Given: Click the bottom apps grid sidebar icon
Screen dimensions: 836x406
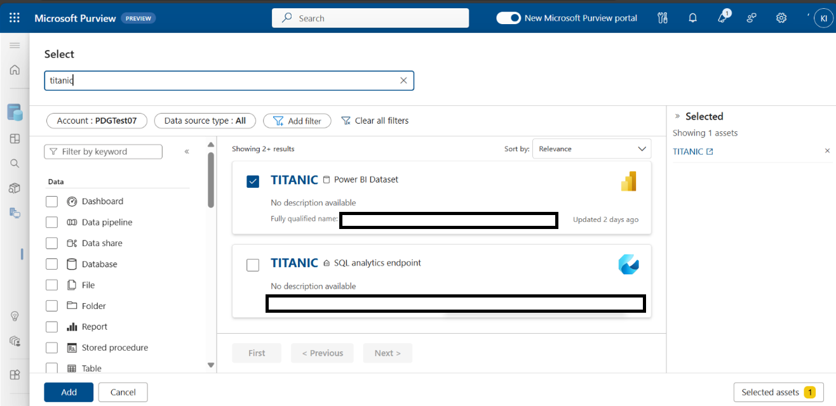Looking at the screenshot, I should [x=15, y=374].
